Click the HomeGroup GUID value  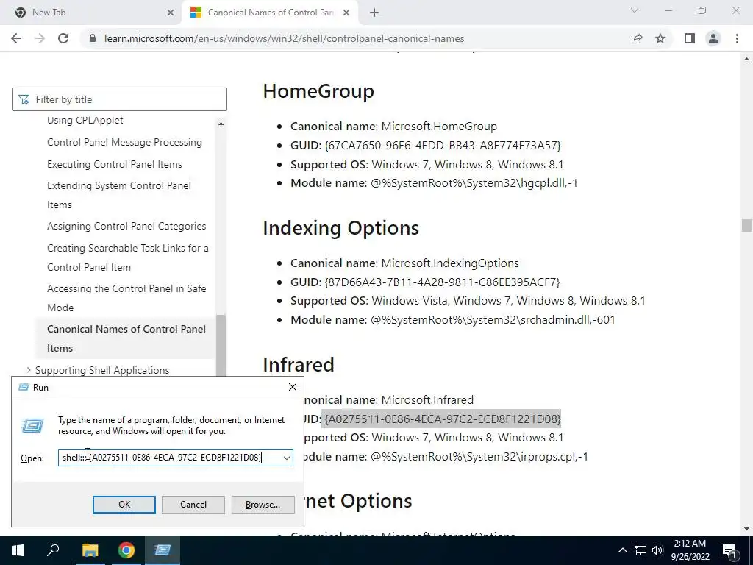[442, 145]
